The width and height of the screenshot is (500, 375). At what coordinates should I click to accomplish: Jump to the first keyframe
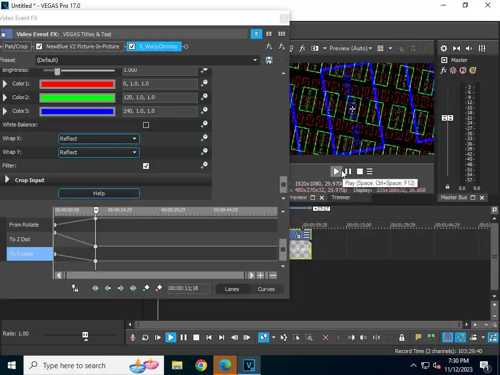click(x=95, y=288)
